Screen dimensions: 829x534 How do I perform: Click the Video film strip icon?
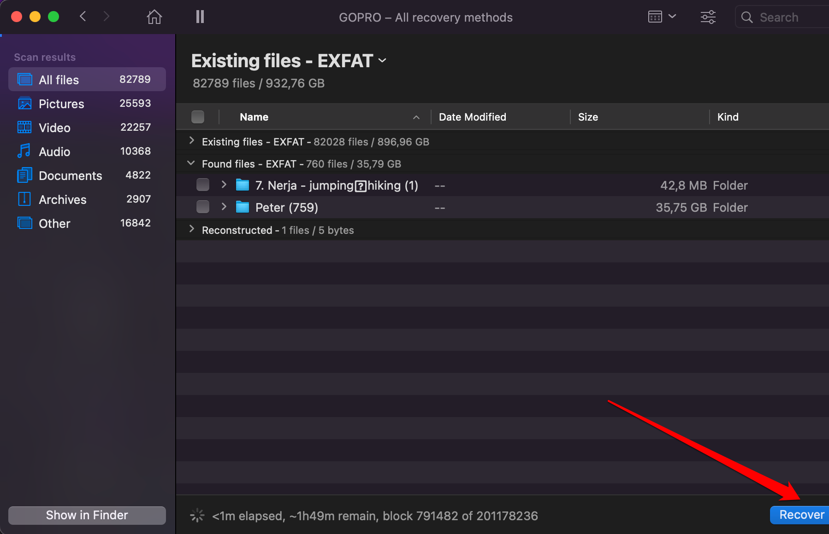click(x=24, y=127)
